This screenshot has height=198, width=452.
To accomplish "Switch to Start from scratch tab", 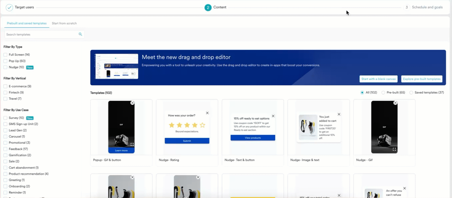I will (64, 23).
